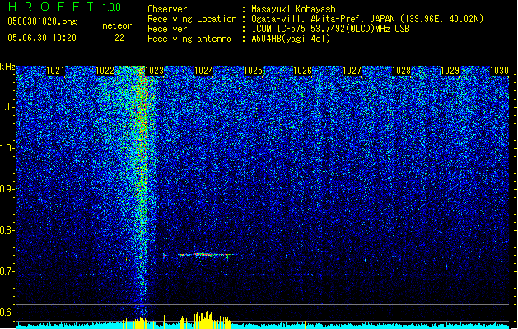The width and height of the screenshot is (518, 329).
Task: Click the 1.1 frequency axis label
Action: click(x=7, y=107)
